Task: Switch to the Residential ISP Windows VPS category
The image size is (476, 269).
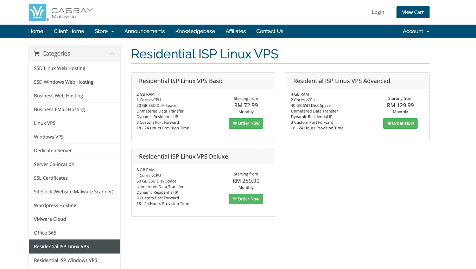Action: click(x=75, y=260)
